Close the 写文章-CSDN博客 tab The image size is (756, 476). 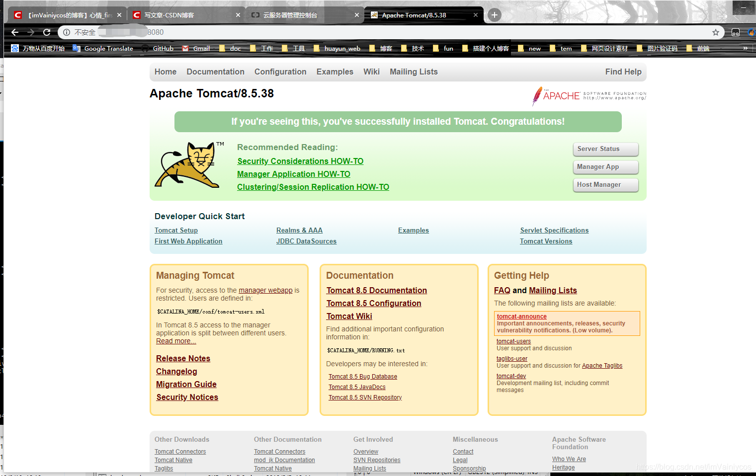(x=238, y=15)
